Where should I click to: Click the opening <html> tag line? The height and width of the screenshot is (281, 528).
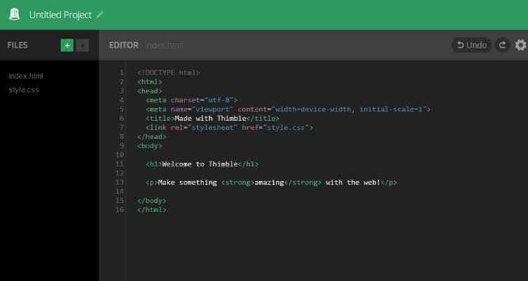[x=150, y=81]
